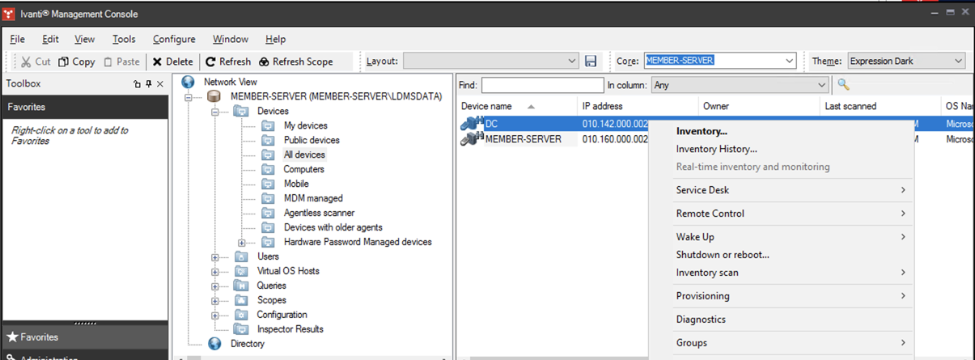Open the Help menu
975x360 pixels.
(275, 39)
